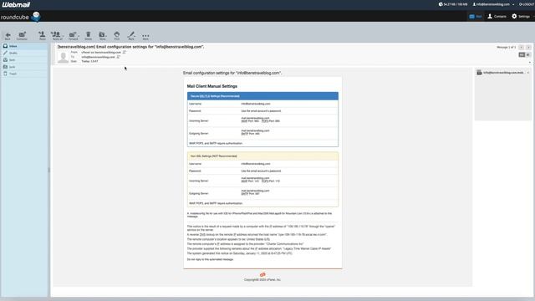Click the folder pane splitter handle
Viewport: 535px width, 301px height.
coord(49,170)
